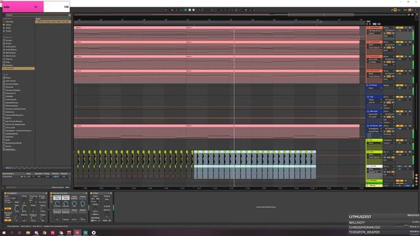Image resolution: width=420 pixels, height=236 pixels.
Task: Toggle the middle device's activator switch
Action: tap(51, 193)
